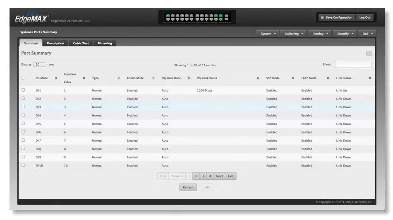The height and width of the screenshot is (220, 393).
Task: Click the 'Auto' physical mode for 0/5
Action: (x=165, y=124)
